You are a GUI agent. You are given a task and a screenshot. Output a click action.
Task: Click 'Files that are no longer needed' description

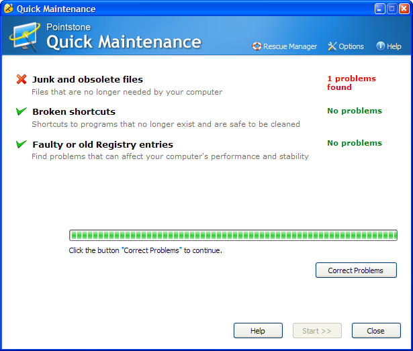(x=127, y=92)
